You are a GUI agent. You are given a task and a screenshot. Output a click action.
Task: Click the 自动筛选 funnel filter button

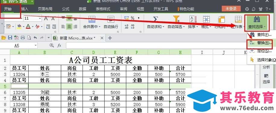point(176,22)
